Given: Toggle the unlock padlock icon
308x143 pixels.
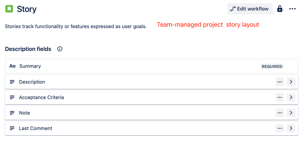Looking at the screenshot, I should [280, 9].
